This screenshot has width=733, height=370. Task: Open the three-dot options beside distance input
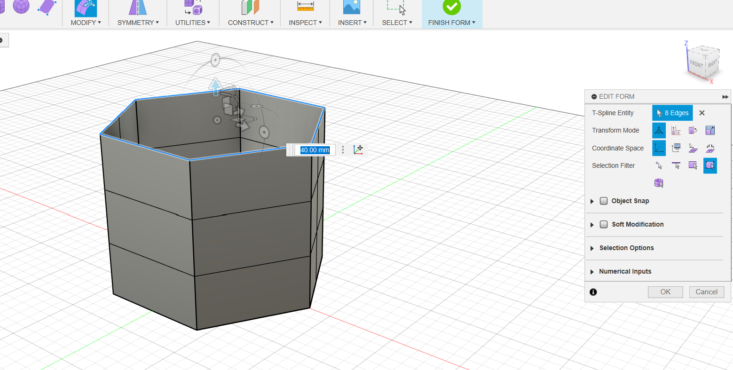click(x=343, y=150)
